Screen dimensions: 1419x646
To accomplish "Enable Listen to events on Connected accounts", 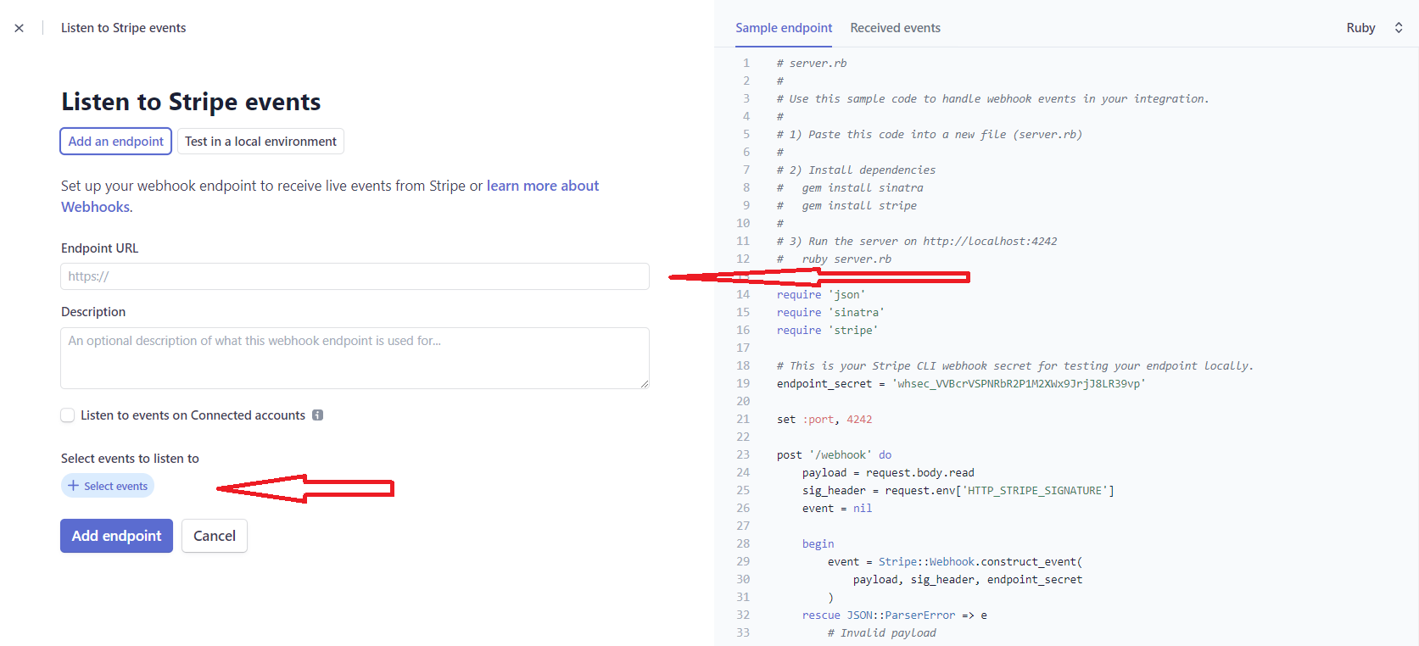I will (x=68, y=415).
